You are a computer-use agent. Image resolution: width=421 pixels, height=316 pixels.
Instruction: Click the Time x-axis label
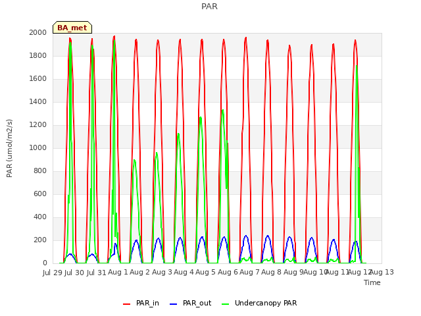[372, 282]
